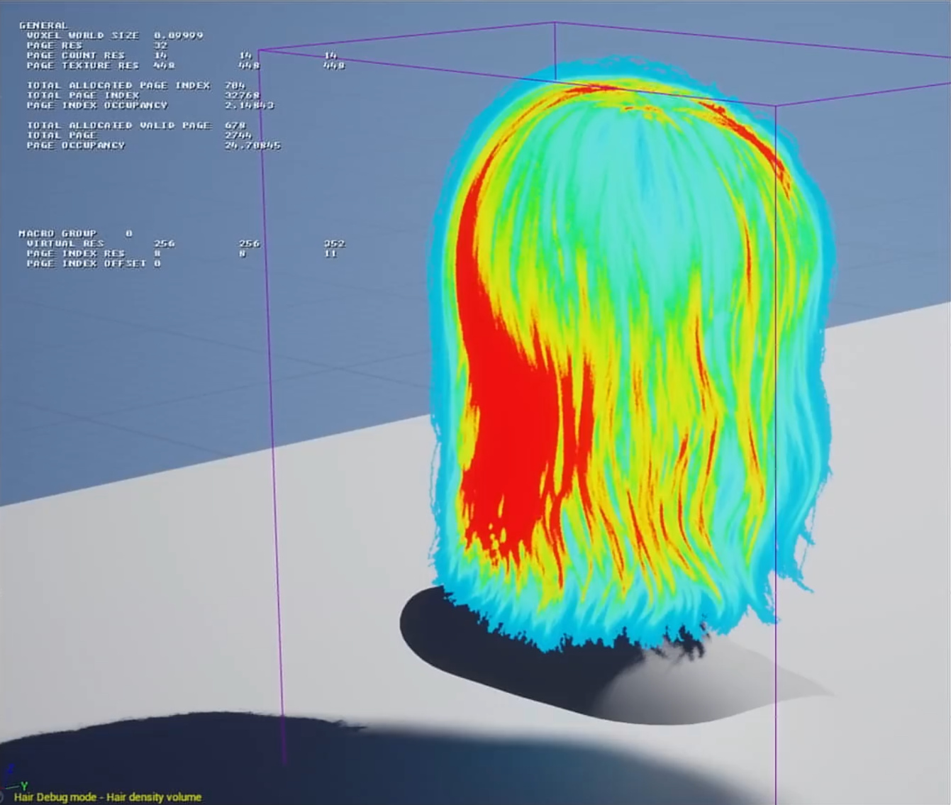This screenshot has height=805, width=951.
Task: Click the 678 valid page value
Action: point(235,126)
